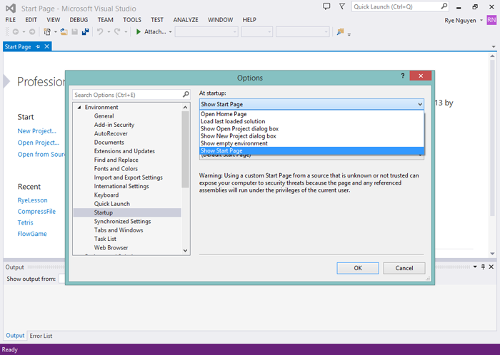Select Keyboard in the options tree
The height and width of the screenshot is (355, 500).
[x=106, y=195]
